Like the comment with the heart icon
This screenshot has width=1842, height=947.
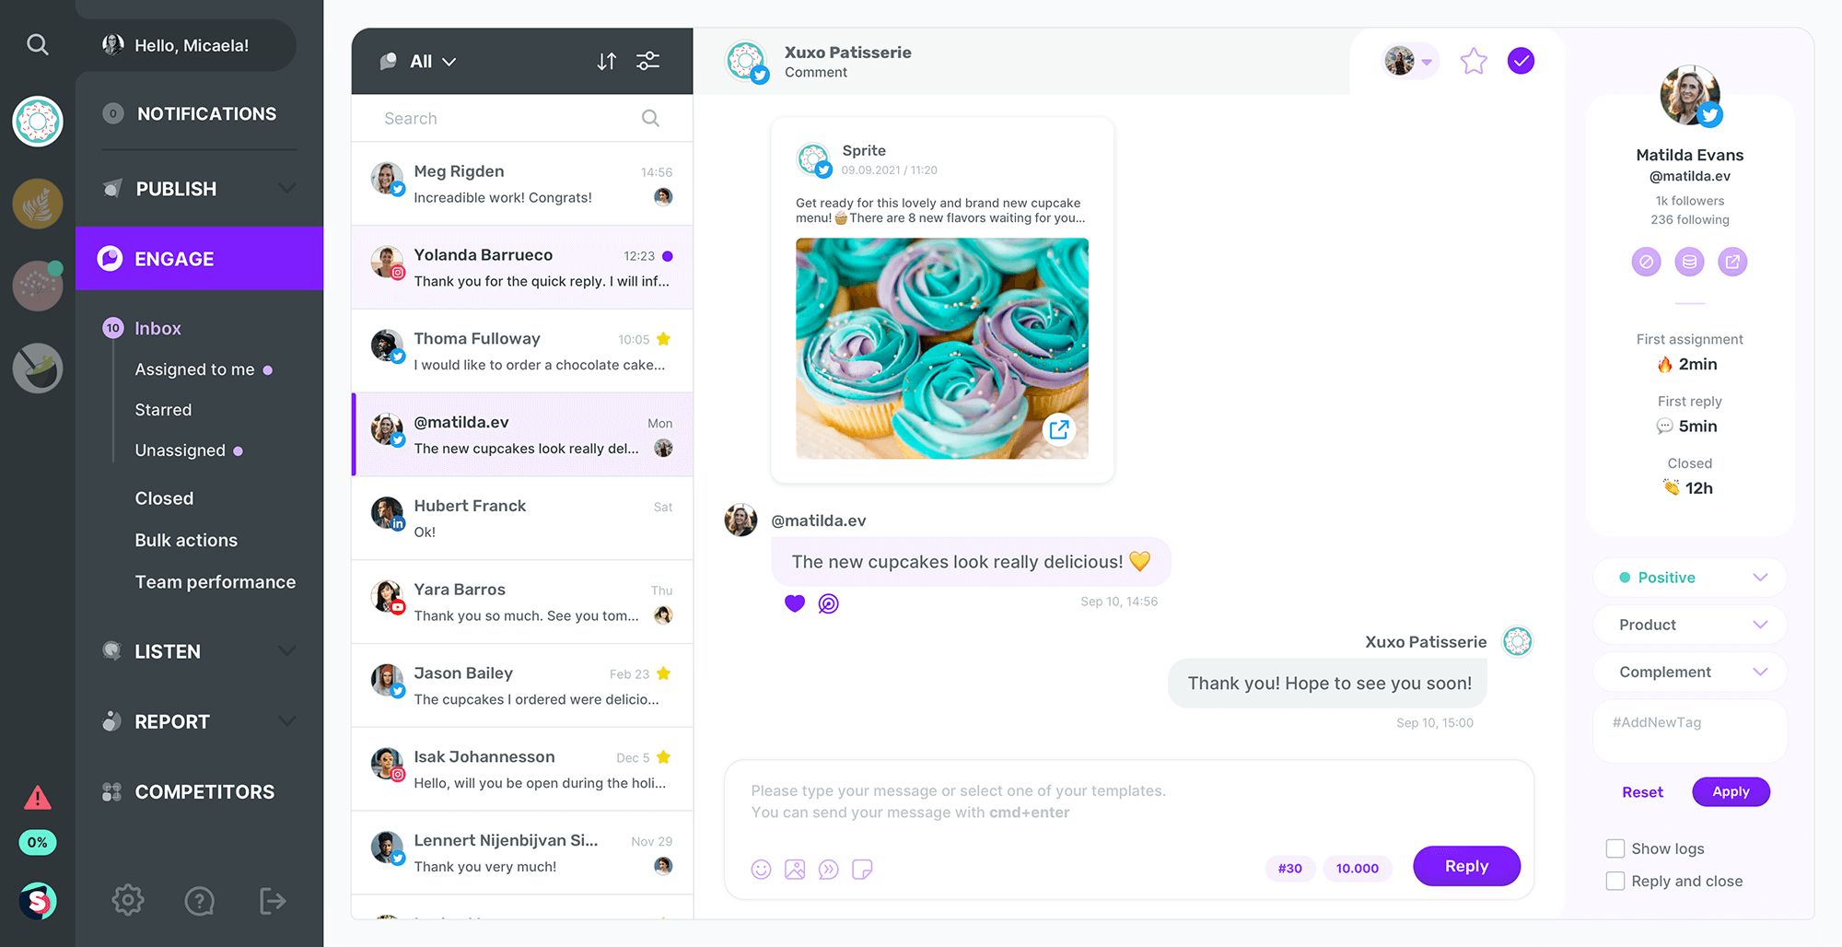pos(795,603)
